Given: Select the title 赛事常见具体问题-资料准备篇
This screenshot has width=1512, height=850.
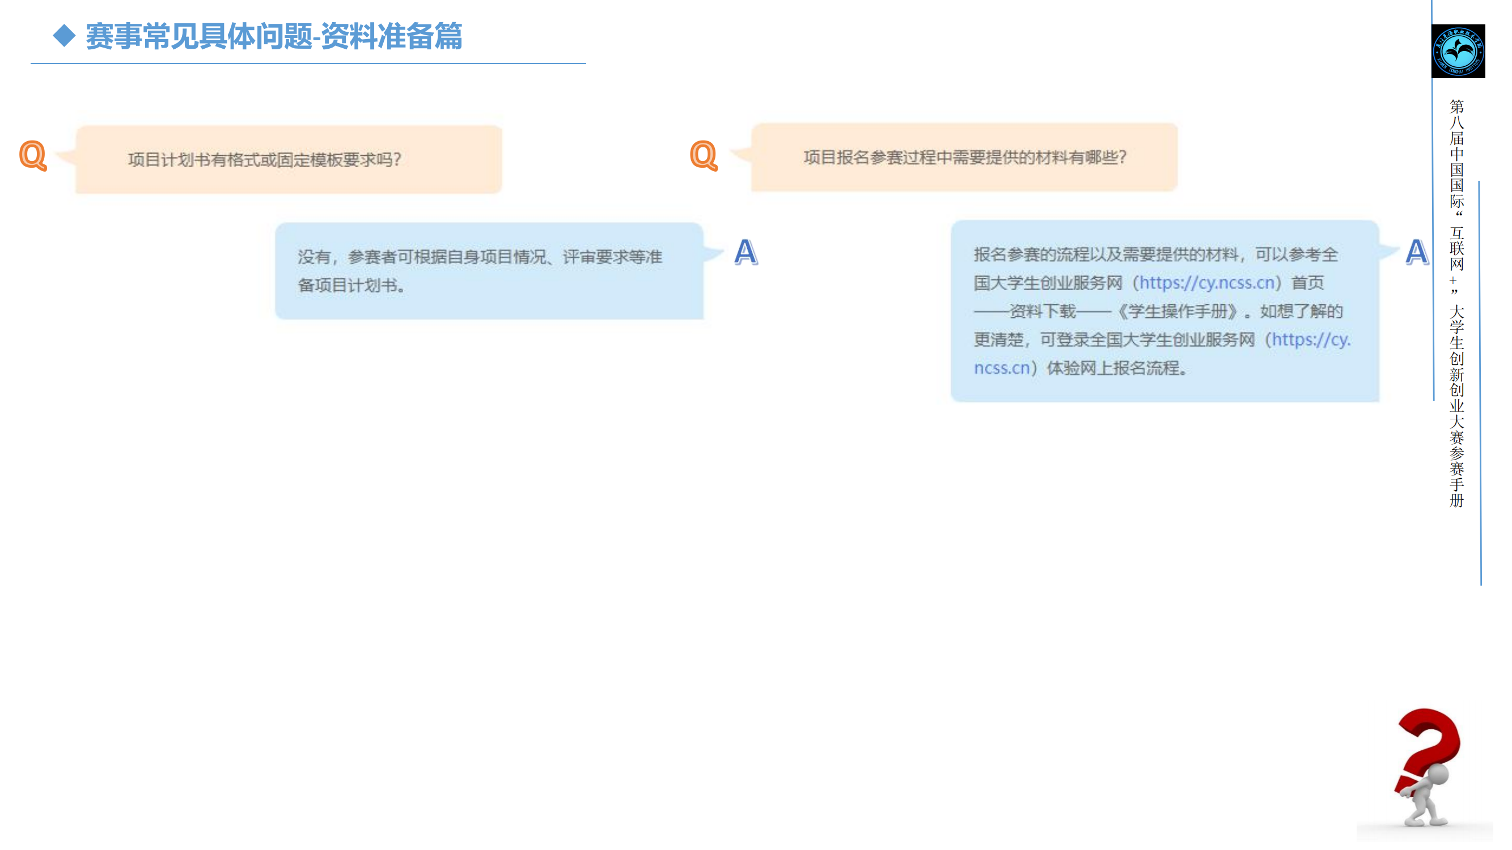Looking at the screenshot, I should click(273, 36).
